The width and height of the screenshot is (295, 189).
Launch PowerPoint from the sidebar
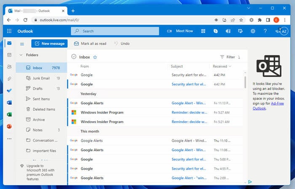(9, 126)
